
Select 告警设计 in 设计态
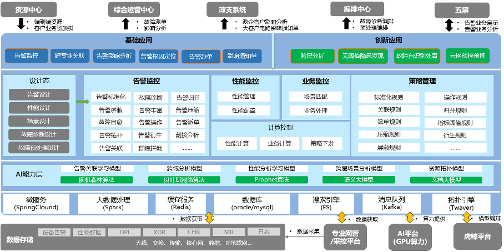click(39, 94)
